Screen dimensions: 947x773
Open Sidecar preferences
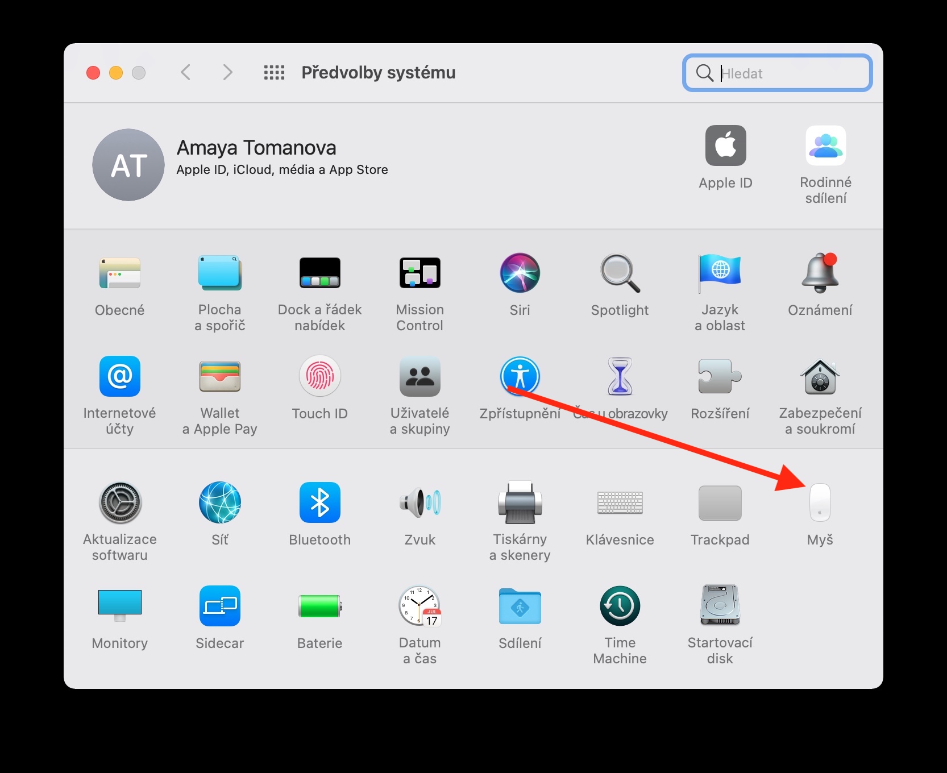click(x=220, y=606)
